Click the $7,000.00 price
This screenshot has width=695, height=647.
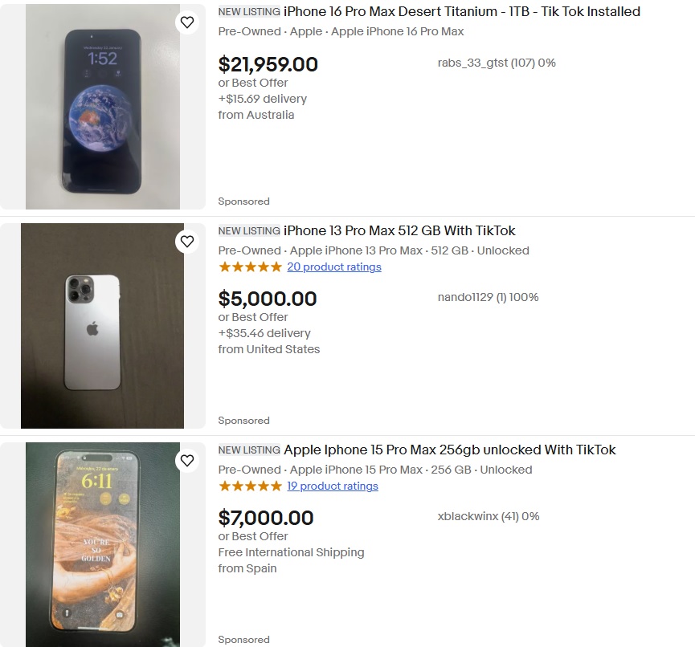pyautogui.click(x=266, y=519)
